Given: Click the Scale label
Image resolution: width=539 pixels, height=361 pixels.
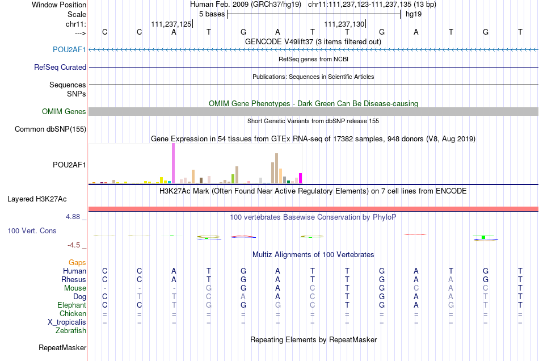Looking at the screenshot, I should [77, 14].
